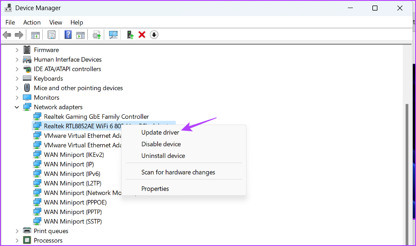
Task: Click the Back arrow toolbar icon
Action: point(7,35)
